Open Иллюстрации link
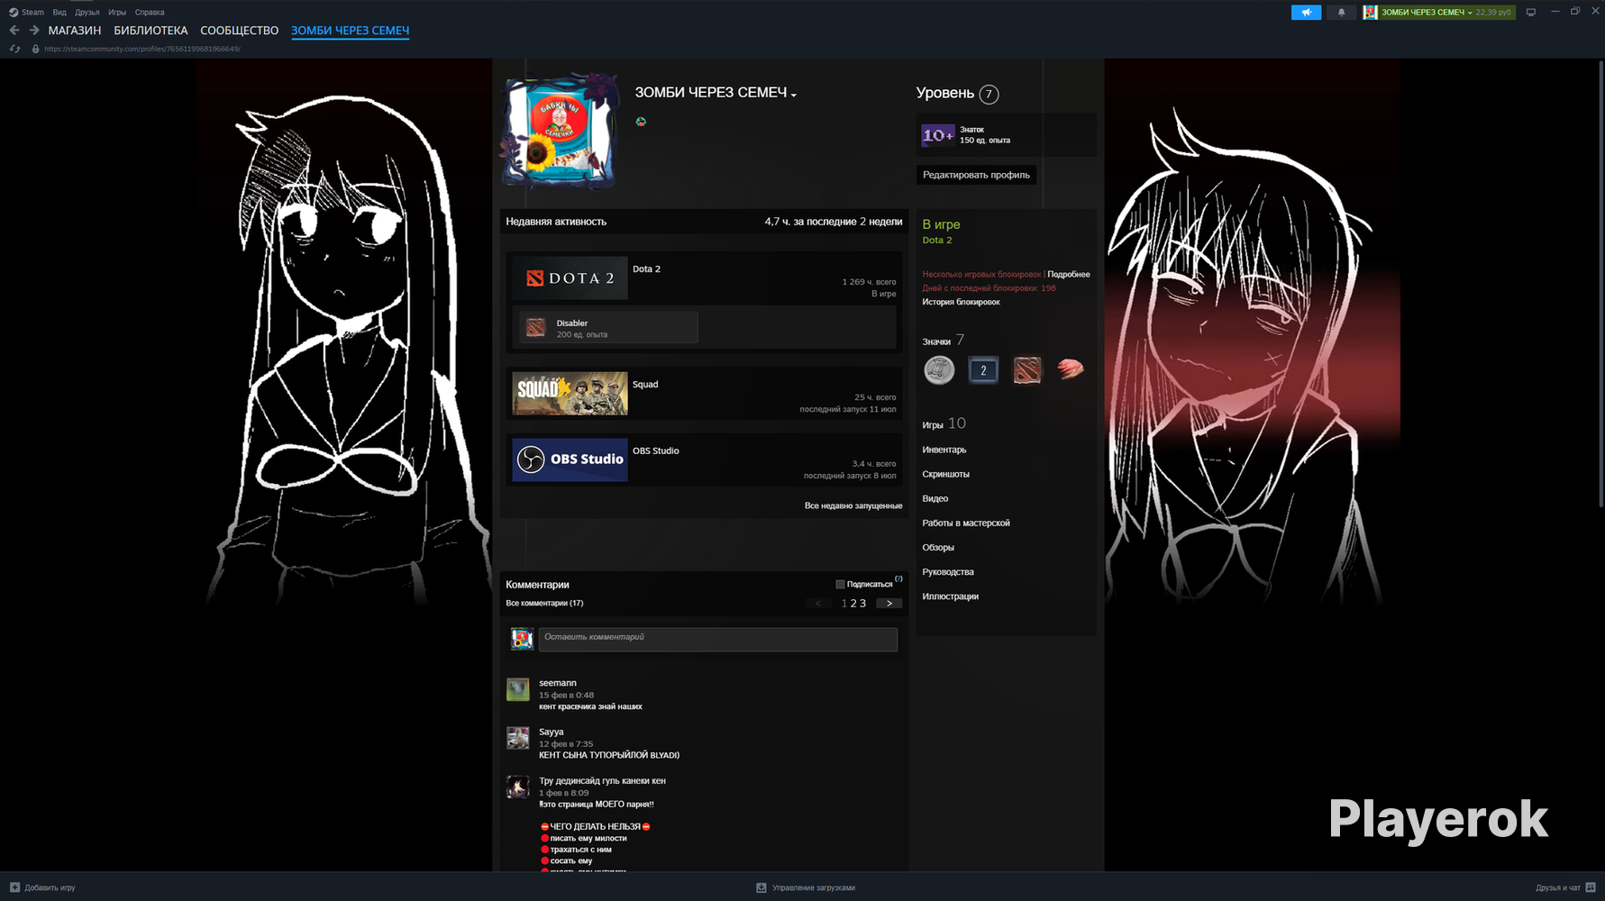This screenshot has width=1605, height=901. click(951, 596)
